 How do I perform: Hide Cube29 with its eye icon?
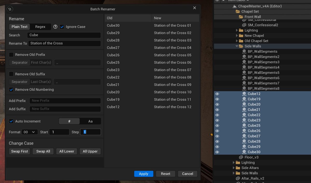click(x=217, y=147)
